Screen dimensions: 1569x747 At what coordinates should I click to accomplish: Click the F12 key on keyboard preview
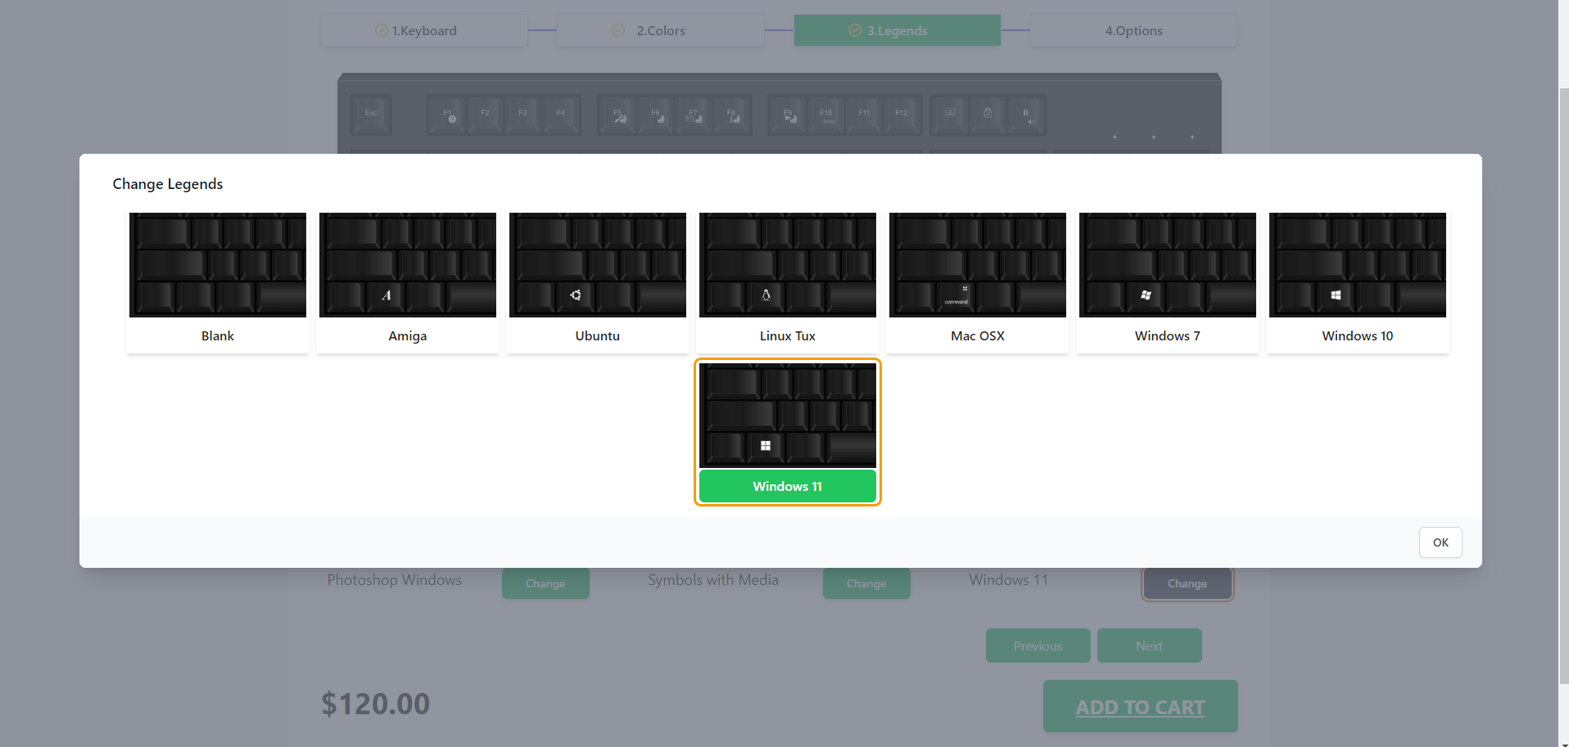point(902,115)
